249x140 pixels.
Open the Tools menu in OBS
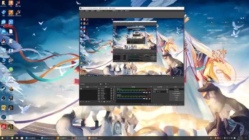pos(122,11)
